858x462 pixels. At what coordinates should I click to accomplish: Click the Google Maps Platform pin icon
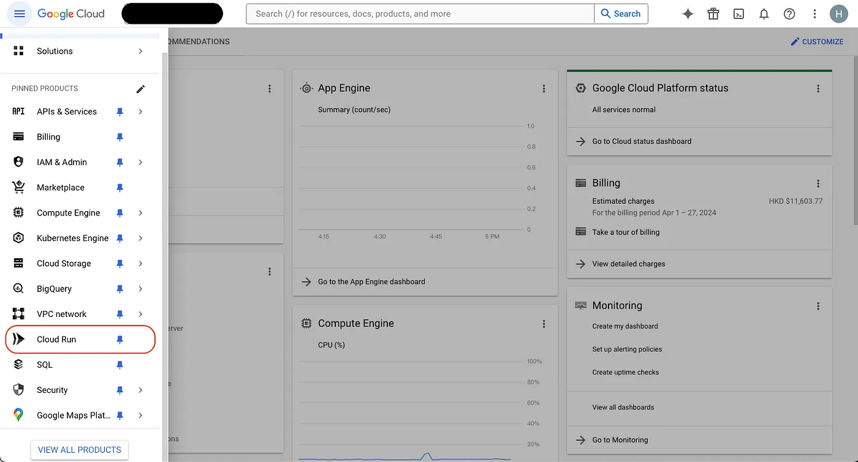pos(18,415)
